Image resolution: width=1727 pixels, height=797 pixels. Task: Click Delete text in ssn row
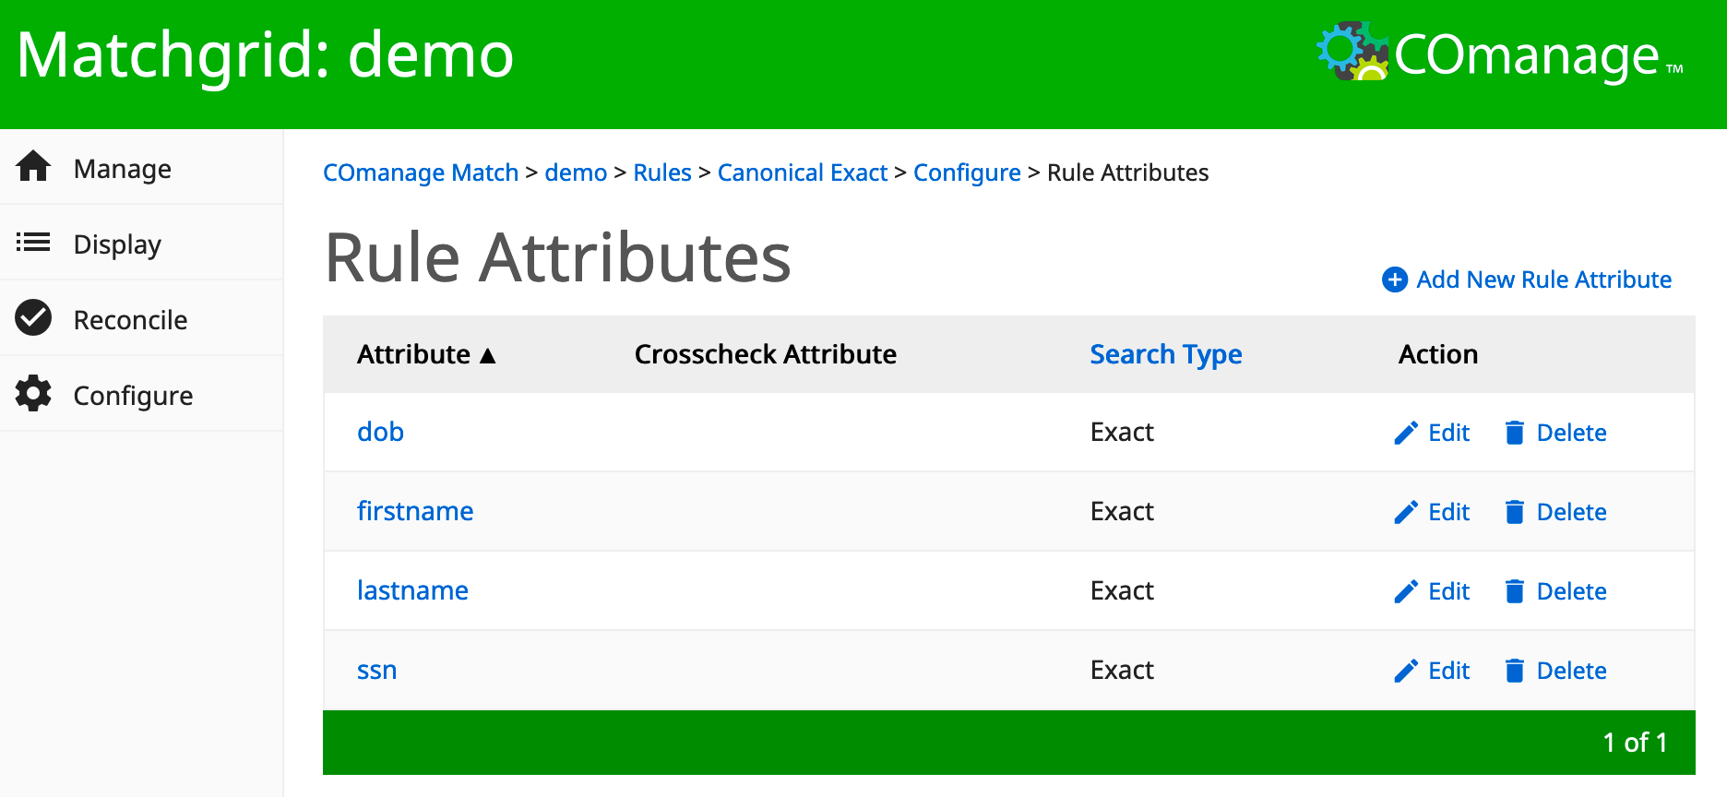pyautogui.click(x=1571, y=671)
